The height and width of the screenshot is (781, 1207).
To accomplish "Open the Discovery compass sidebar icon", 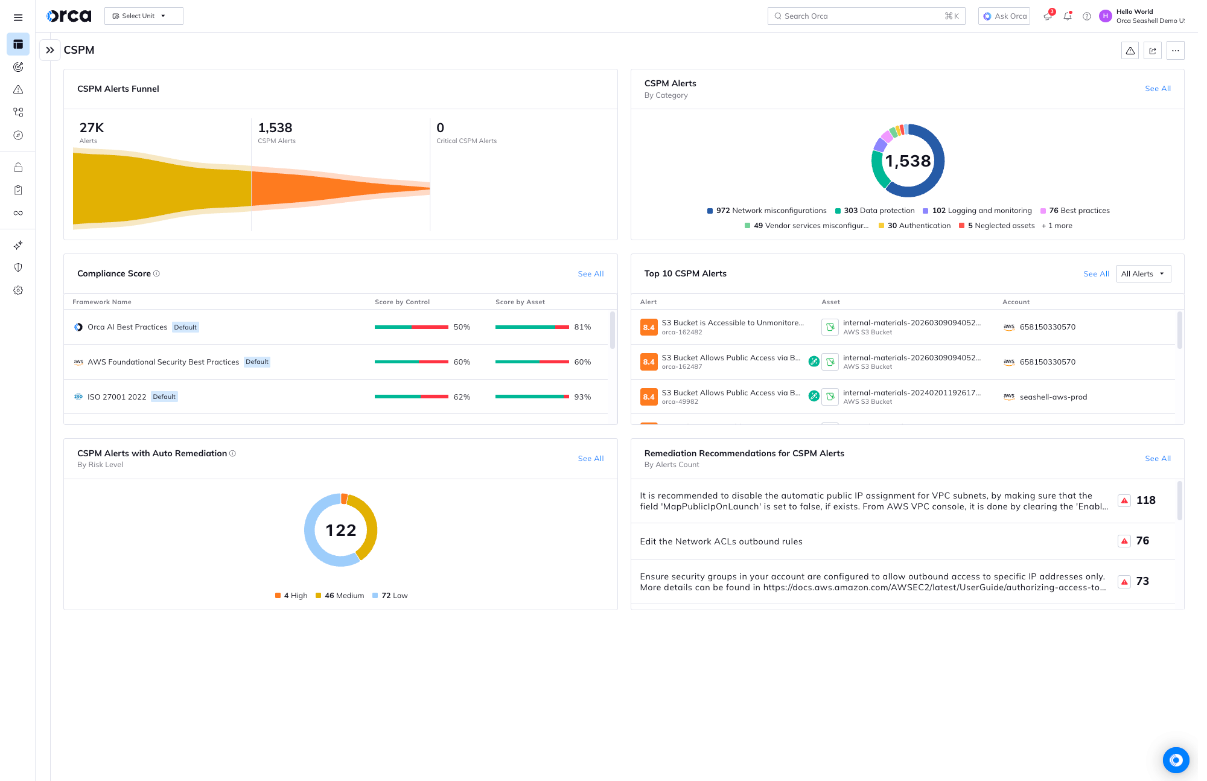I will point(18,135).
